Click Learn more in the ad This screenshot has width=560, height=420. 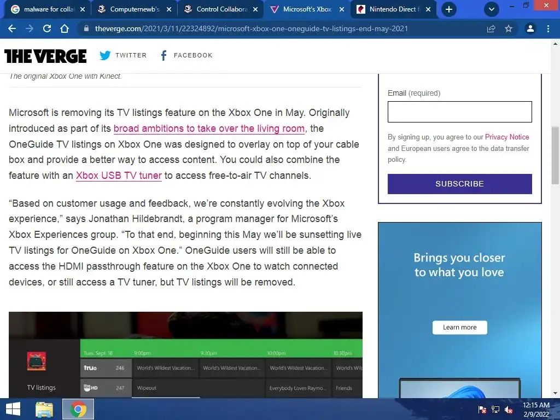pyautogui.click(x=459, y=328)
